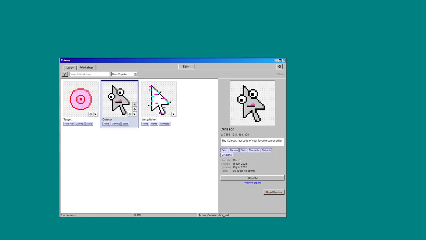
Task: Click the large Cutesor preview image
Action: (x=253, y=103)
